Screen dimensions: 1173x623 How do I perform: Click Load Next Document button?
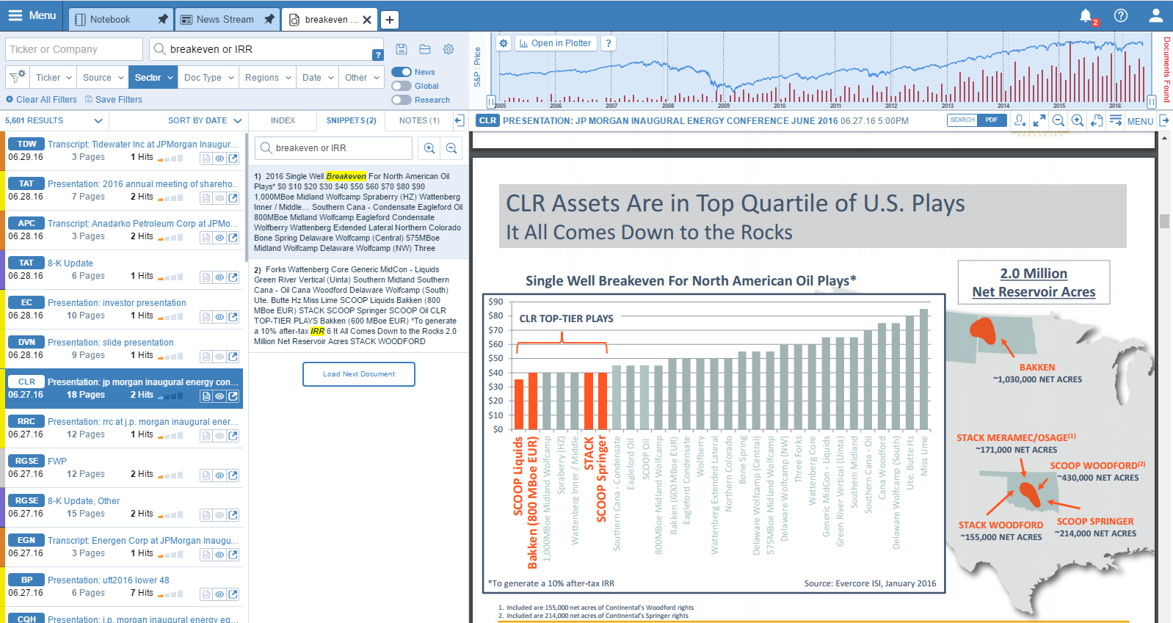coord(359,374)
